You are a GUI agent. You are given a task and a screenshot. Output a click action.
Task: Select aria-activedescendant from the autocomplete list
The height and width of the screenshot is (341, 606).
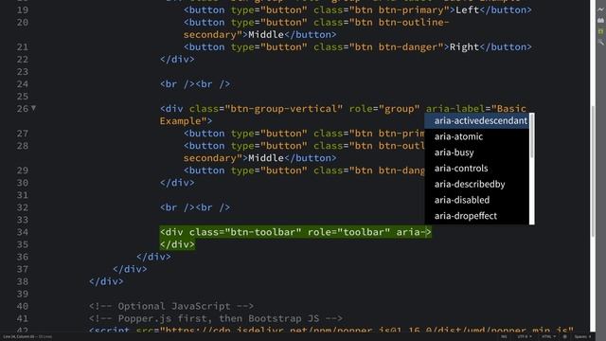click(477, 120)
